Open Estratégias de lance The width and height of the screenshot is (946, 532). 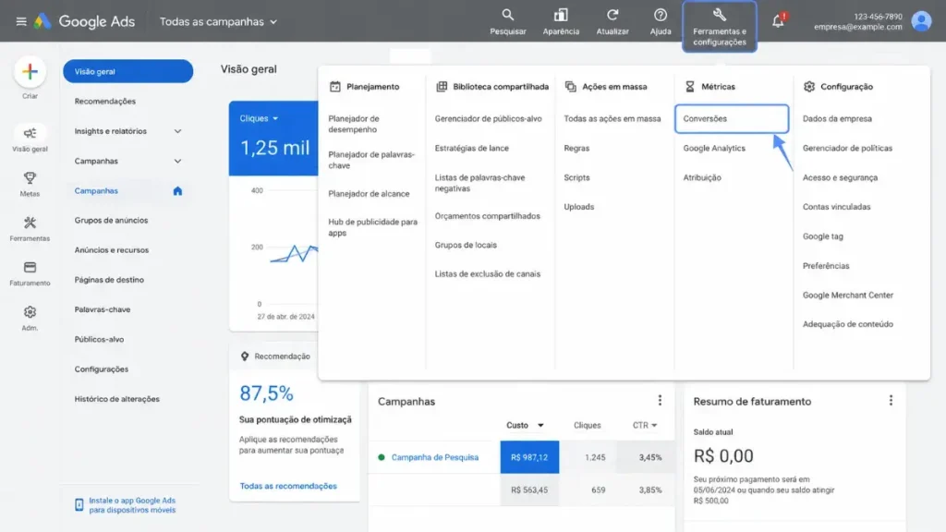click(471, 149)
